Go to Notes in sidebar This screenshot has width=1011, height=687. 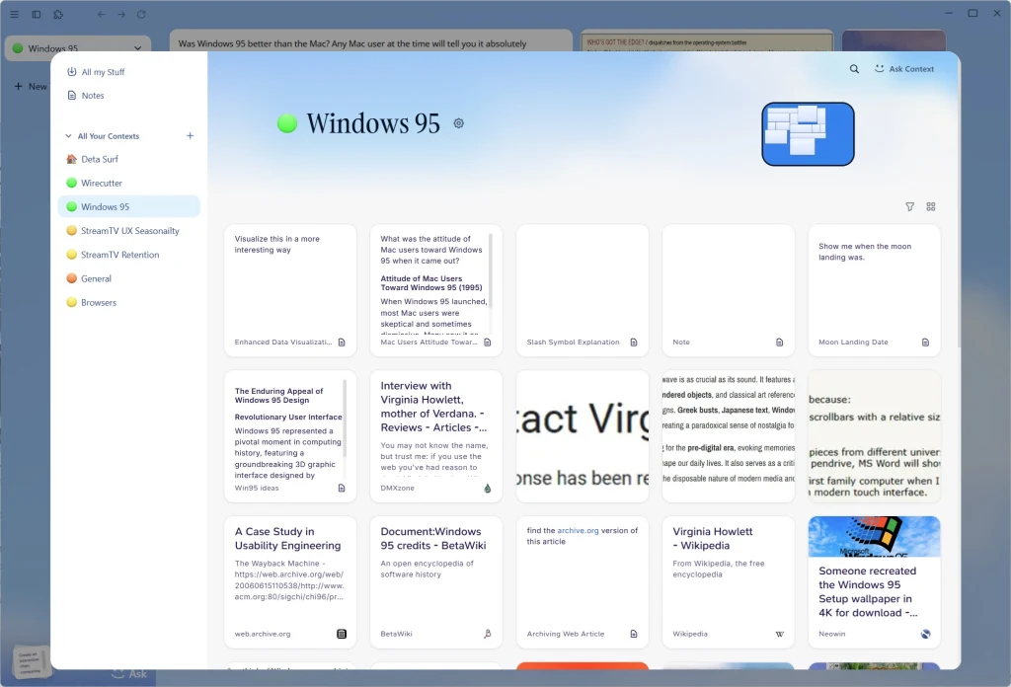click(92, 96)
